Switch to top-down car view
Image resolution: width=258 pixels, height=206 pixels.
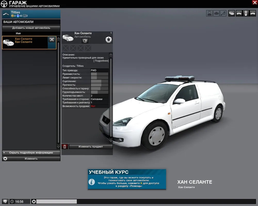pos(246,13)
